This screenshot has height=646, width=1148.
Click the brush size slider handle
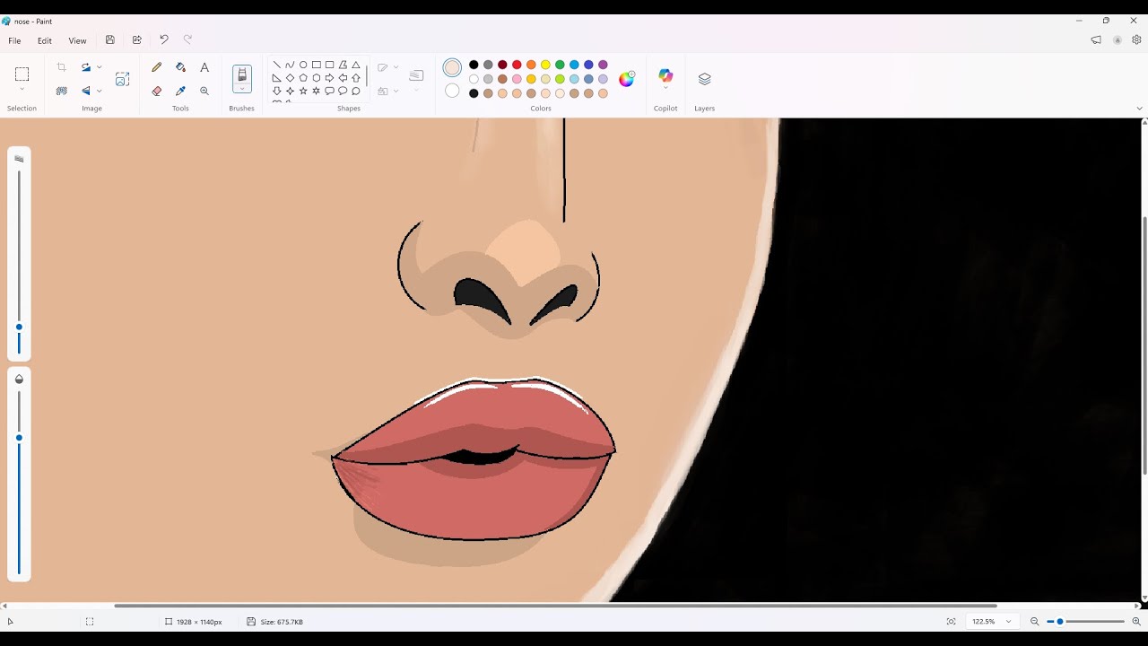pos(19,327)
